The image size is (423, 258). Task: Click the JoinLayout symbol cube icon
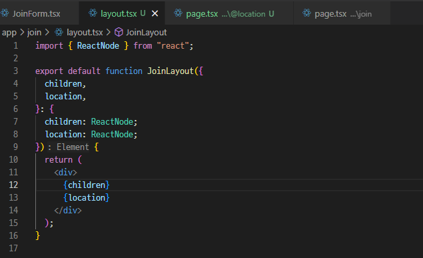[119, 33]
